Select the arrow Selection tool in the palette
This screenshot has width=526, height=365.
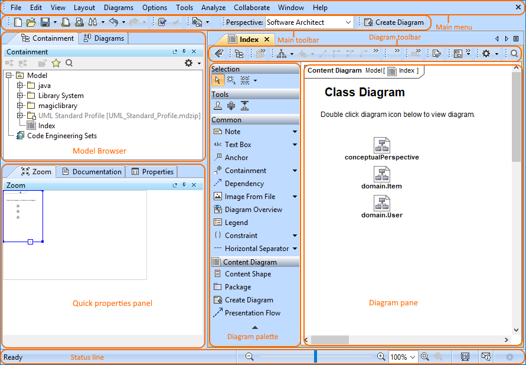tap(217, 80)
